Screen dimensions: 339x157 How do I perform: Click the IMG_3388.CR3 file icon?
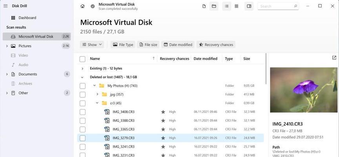point(107,120)
